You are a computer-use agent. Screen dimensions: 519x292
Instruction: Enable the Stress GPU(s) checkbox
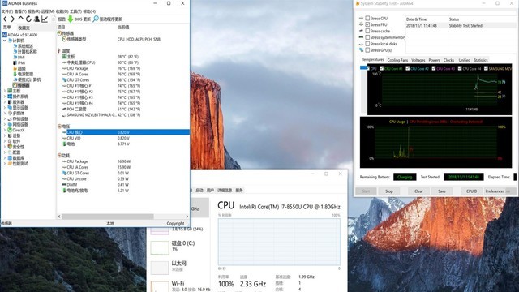tap(367, 50)
